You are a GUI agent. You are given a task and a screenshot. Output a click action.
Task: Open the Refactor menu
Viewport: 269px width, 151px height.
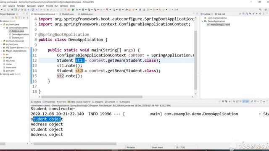(21, 6)
